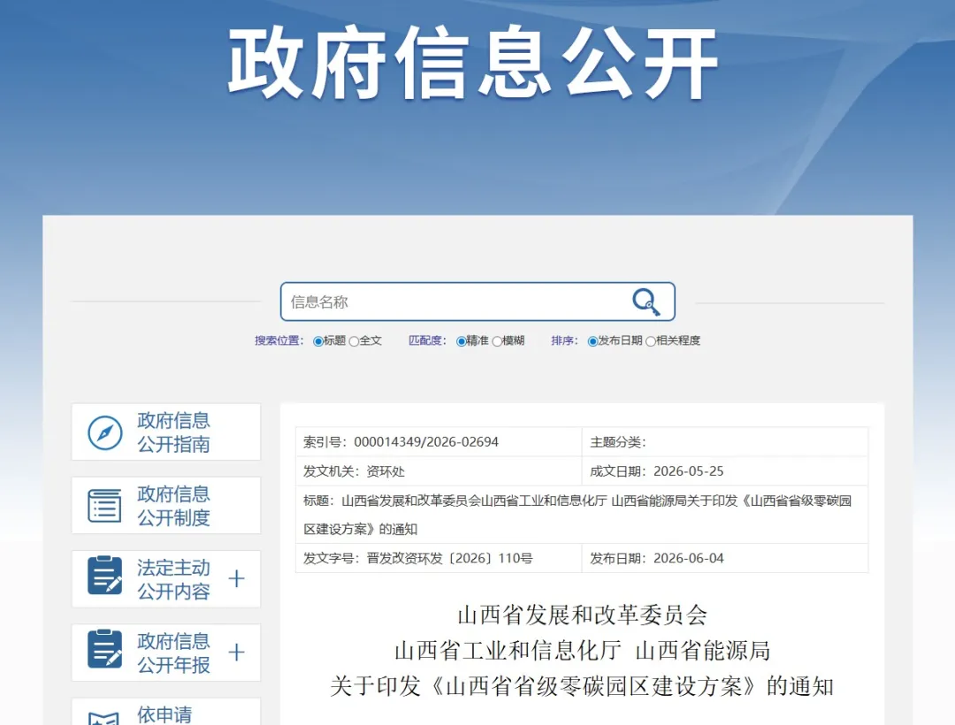The width and height of the screenshot is (955, 725).
Task: Click the 标题 row with document title
Action: click(582, 515)
